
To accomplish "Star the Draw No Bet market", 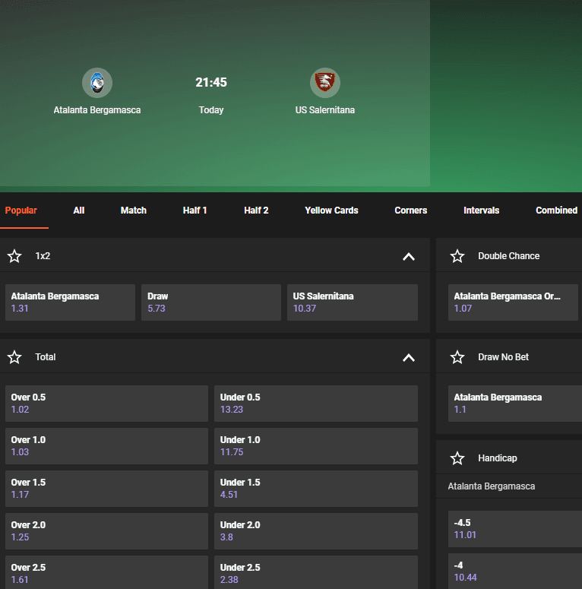I will click(x=457, y=357).
